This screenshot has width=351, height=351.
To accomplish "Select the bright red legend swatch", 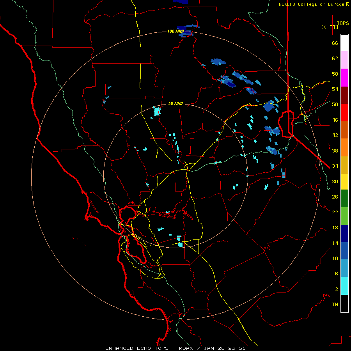I will click(x=344, y=112).
